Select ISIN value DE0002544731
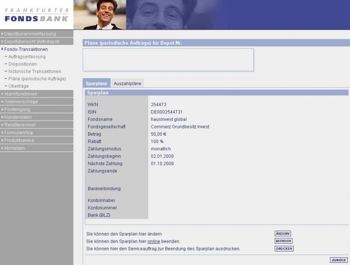 [x=166, y=112]
